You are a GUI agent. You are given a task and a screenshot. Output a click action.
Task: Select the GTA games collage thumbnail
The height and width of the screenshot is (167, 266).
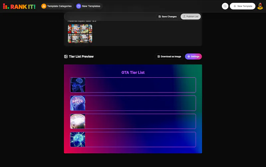point(80,34)
